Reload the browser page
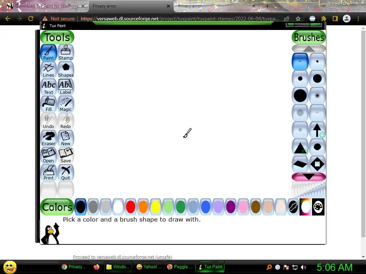Viewport: 366px width, 274px height. 31,19
